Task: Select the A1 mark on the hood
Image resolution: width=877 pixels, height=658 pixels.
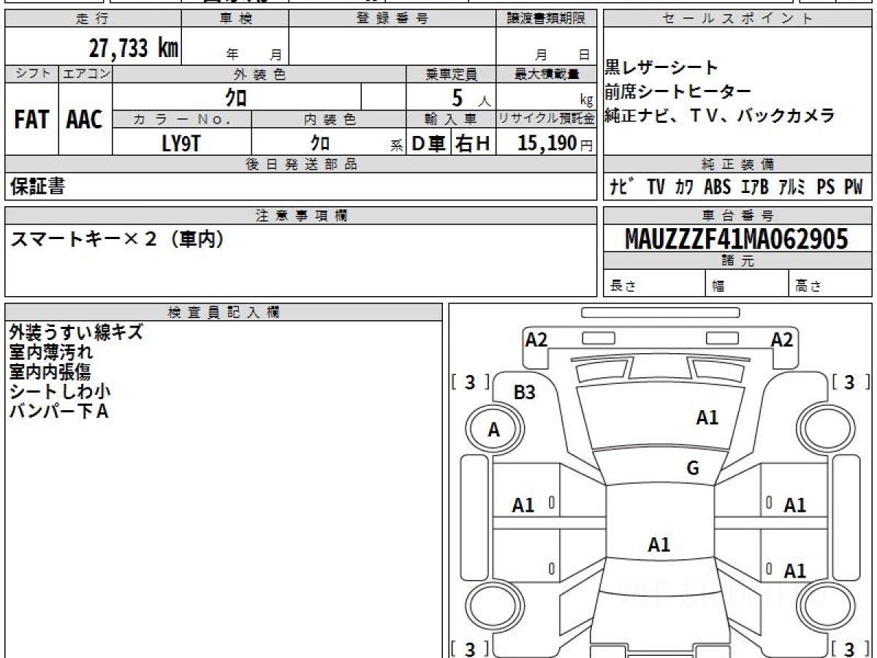Action: 707,417
